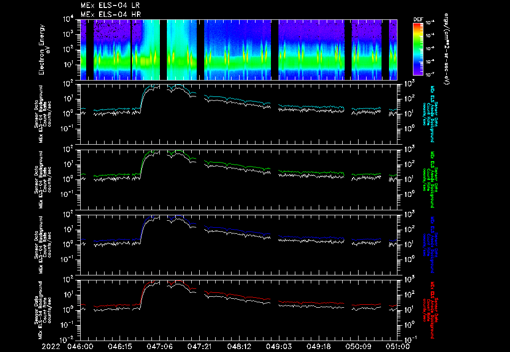Click the '049:18' time axis label
This screenshot has height=352, width=510.
[x=318, y=347]
